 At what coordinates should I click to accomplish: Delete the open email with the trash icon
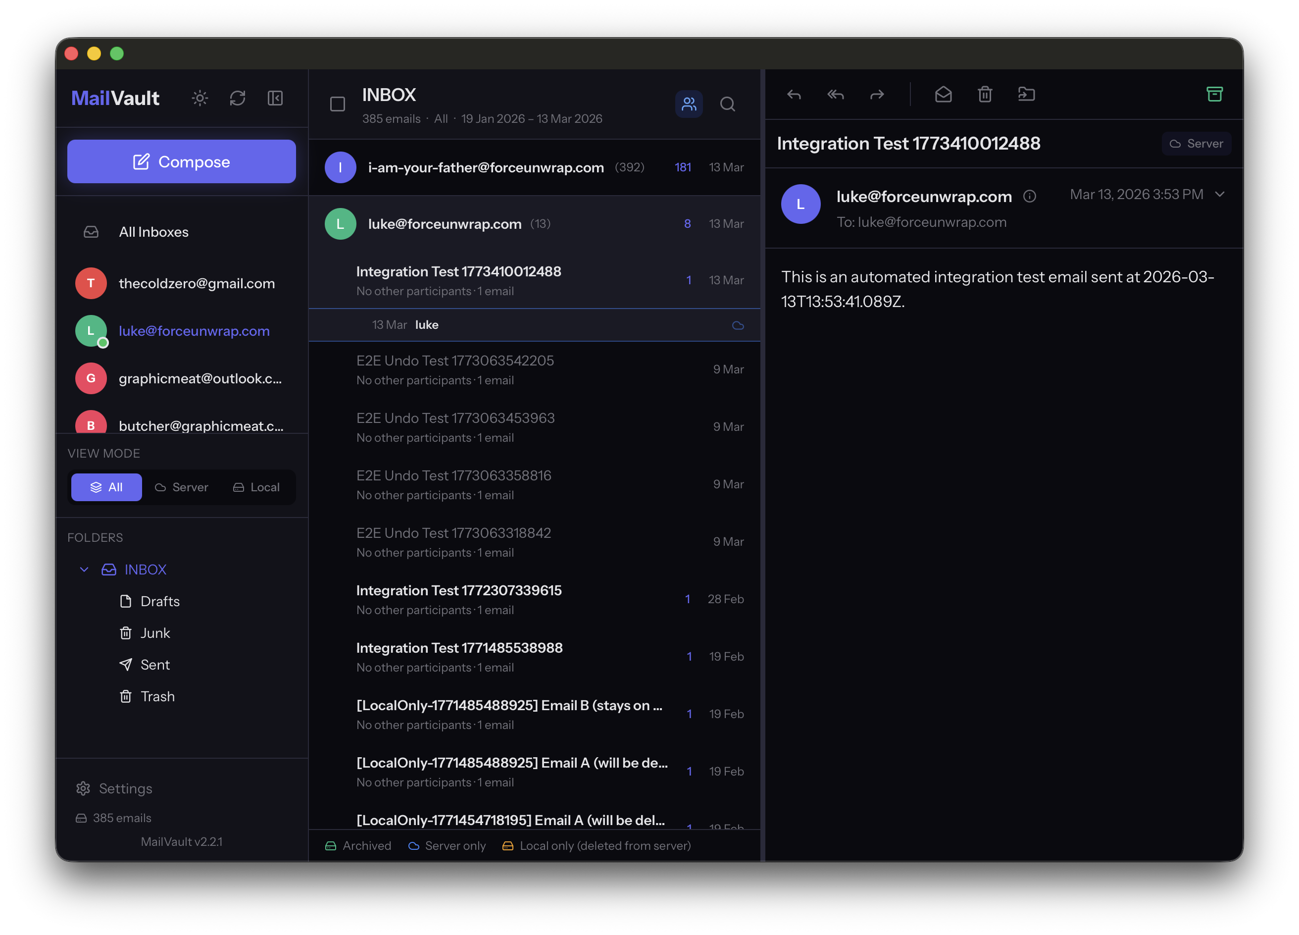pos(985,95)
